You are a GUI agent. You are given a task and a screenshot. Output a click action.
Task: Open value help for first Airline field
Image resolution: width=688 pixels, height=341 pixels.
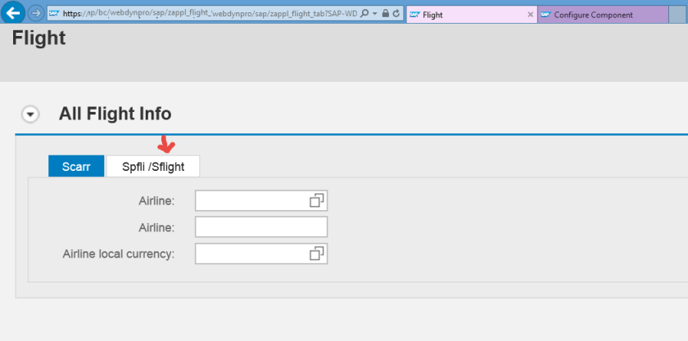(317, 200)
